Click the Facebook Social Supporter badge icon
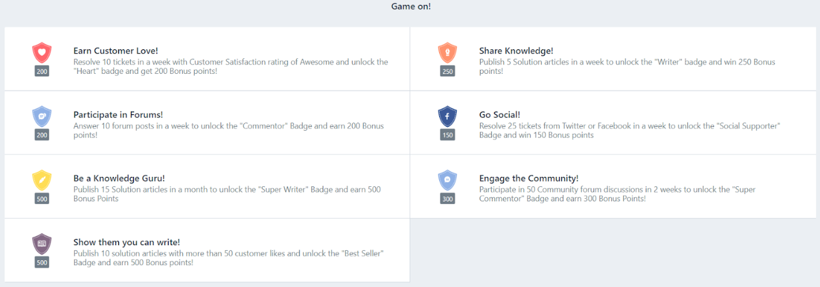The image size is (820, 287). click(447, 116)
